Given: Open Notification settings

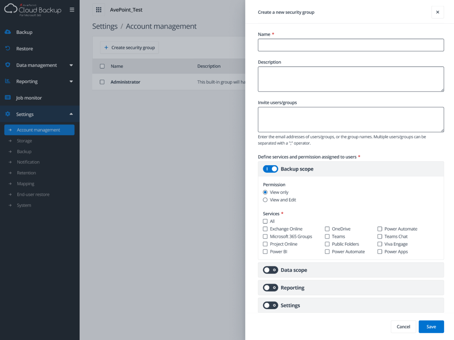Looking at the screenshot, I should (28, 162).
